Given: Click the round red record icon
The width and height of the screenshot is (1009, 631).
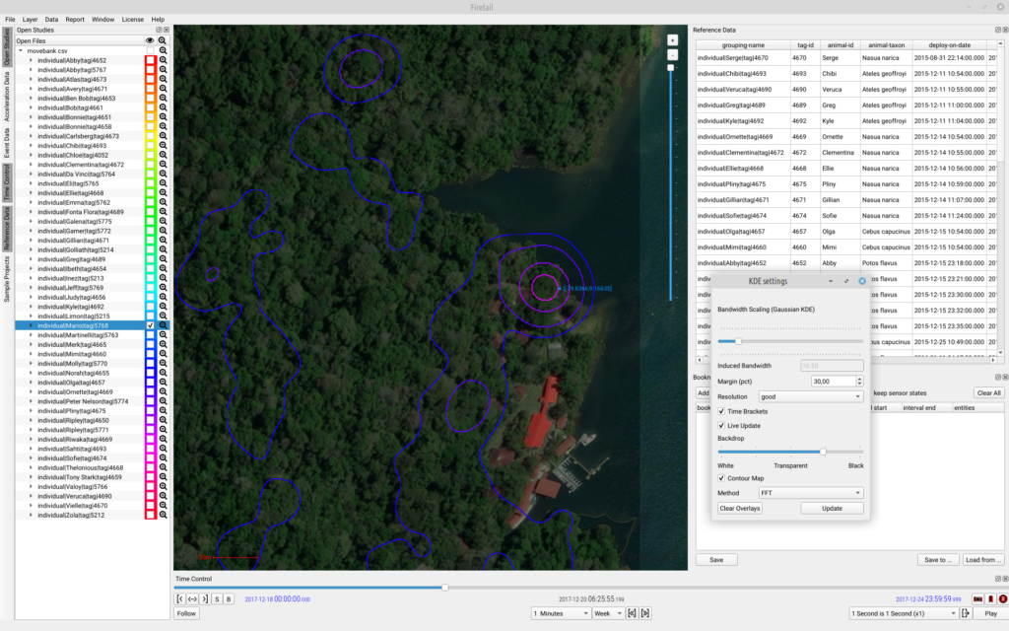Looking at the screenshot, I should (1002, 598).
